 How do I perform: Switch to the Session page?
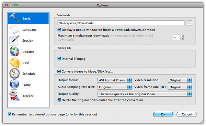click(28, 41)
